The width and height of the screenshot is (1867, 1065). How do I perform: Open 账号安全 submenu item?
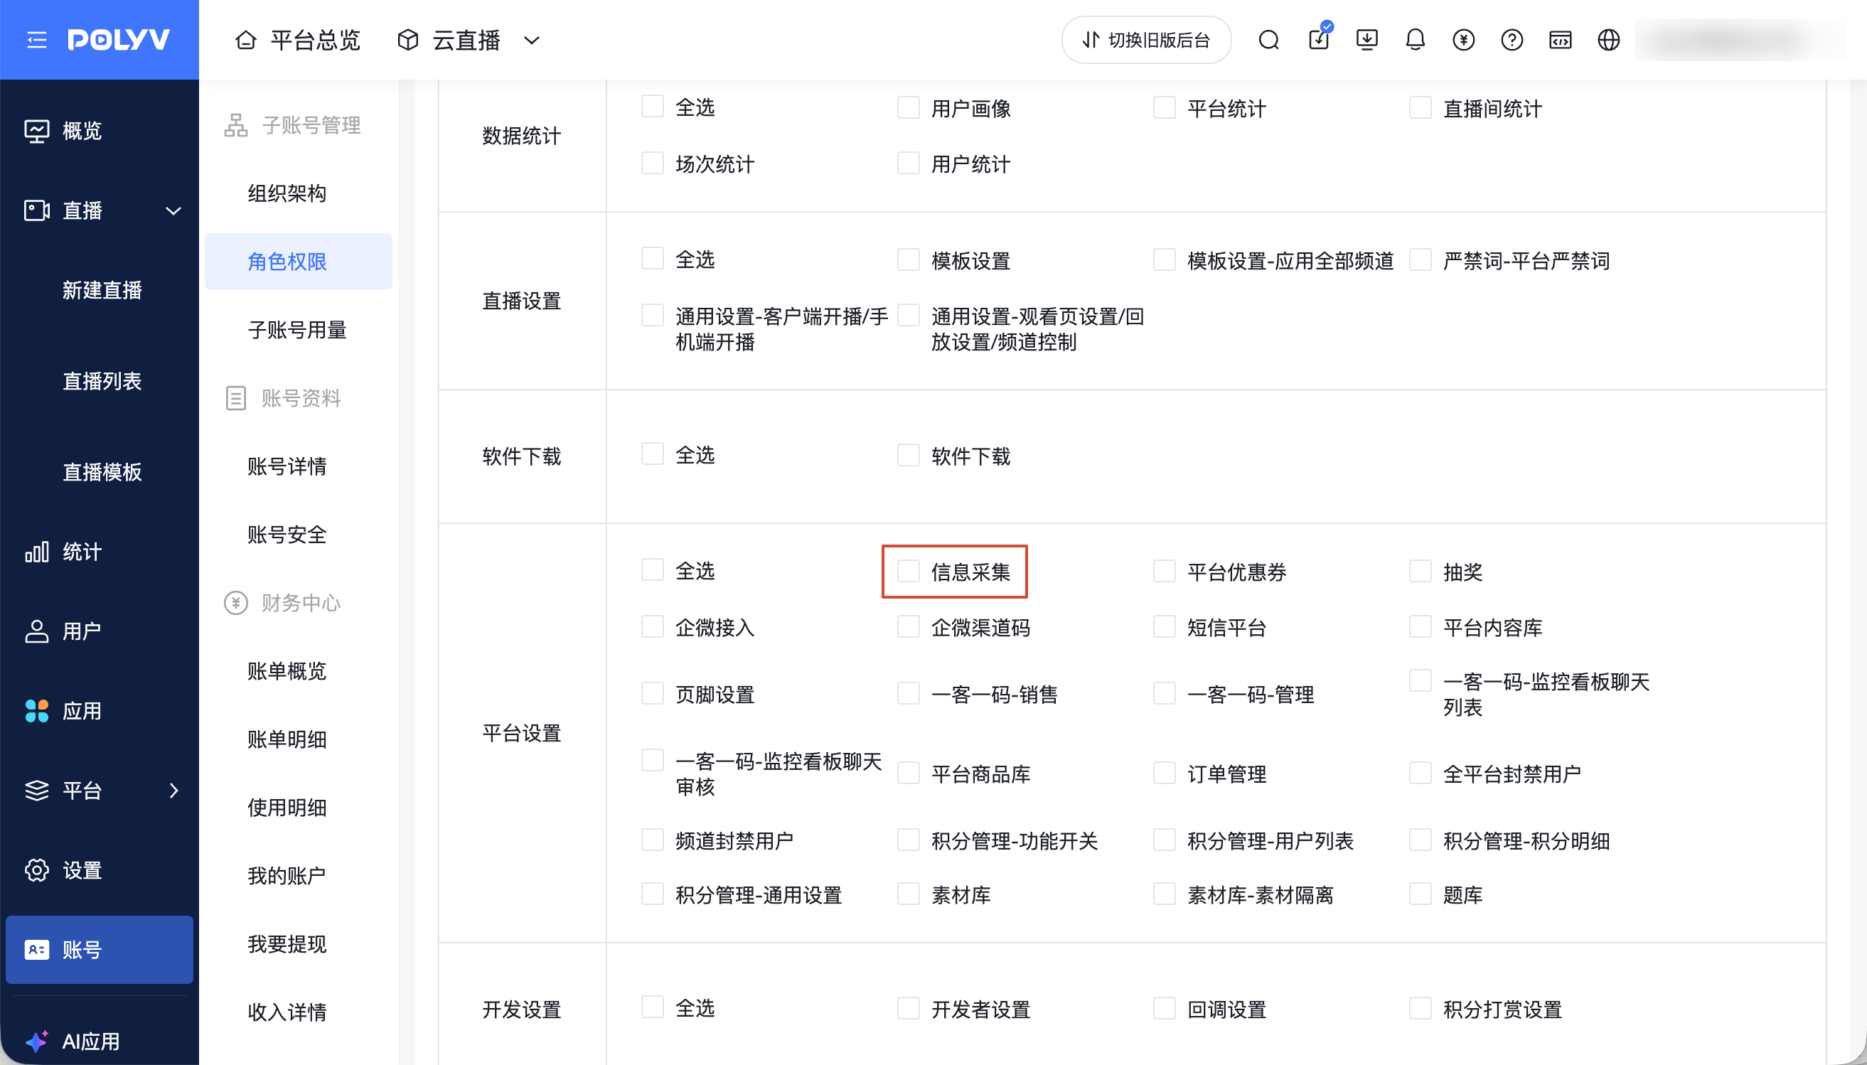tap(299, 535)
